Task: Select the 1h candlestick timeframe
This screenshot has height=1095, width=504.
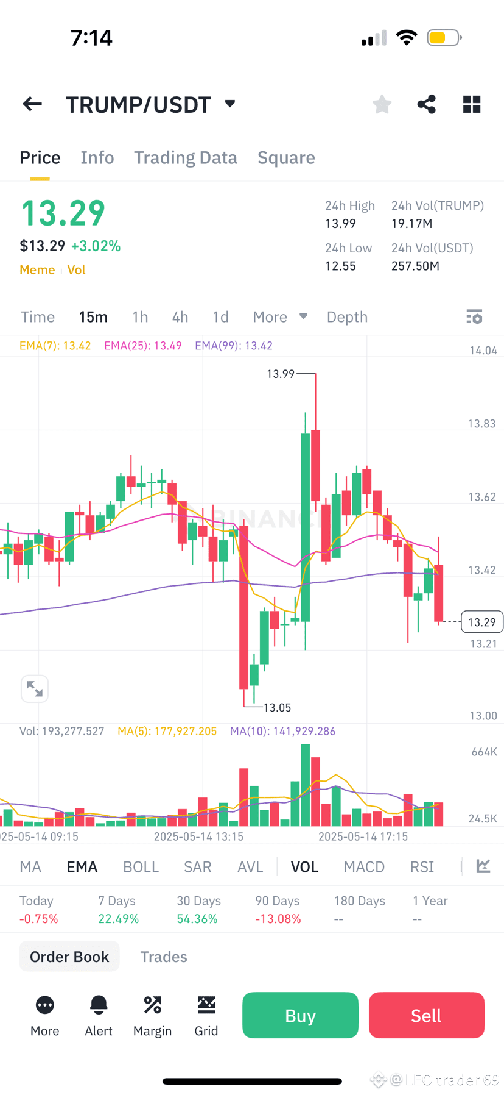Action: [139, 316]
